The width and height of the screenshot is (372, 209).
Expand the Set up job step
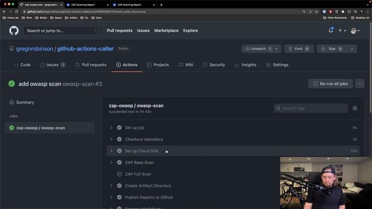[x=111, y=128]
